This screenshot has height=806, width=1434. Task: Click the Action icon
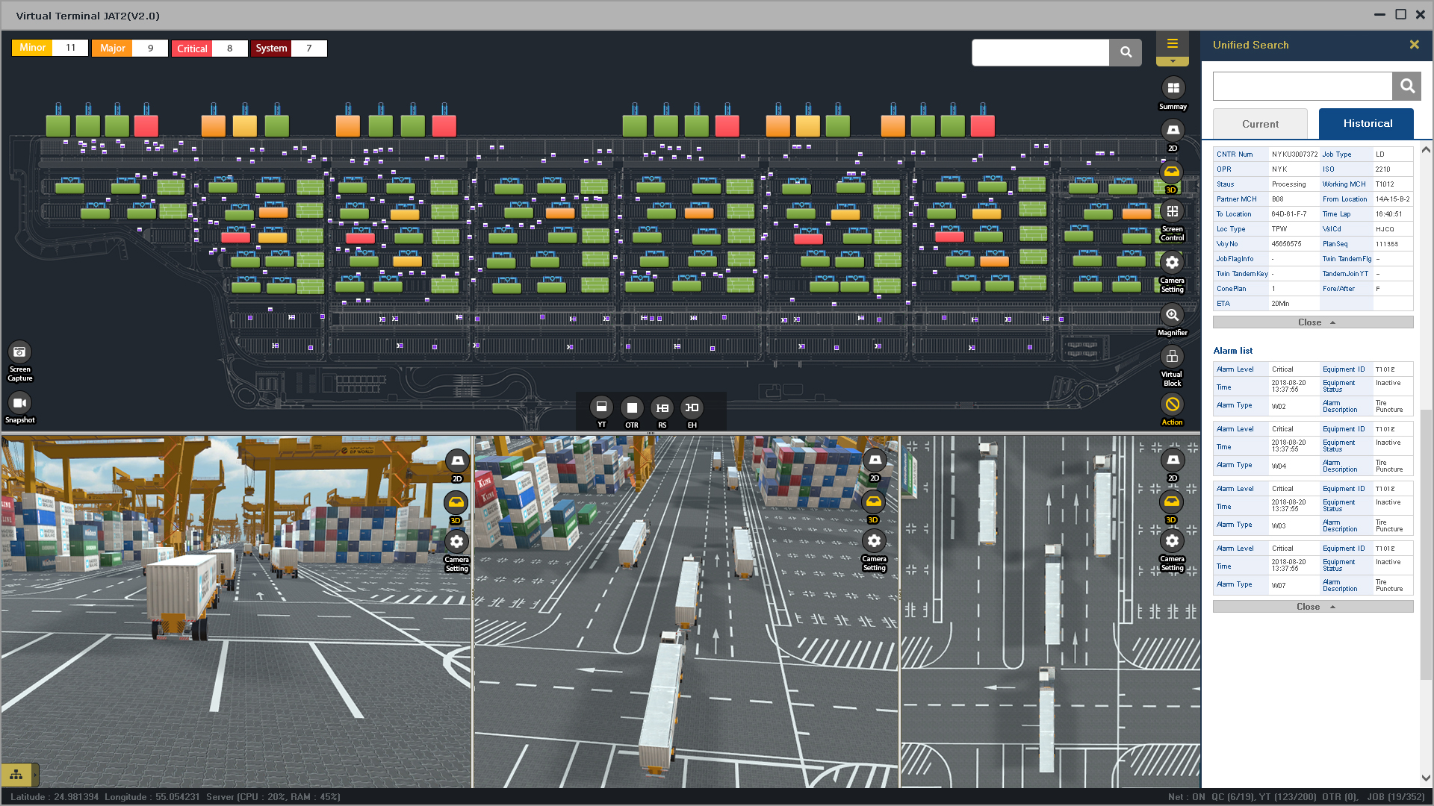(1173, 405)
